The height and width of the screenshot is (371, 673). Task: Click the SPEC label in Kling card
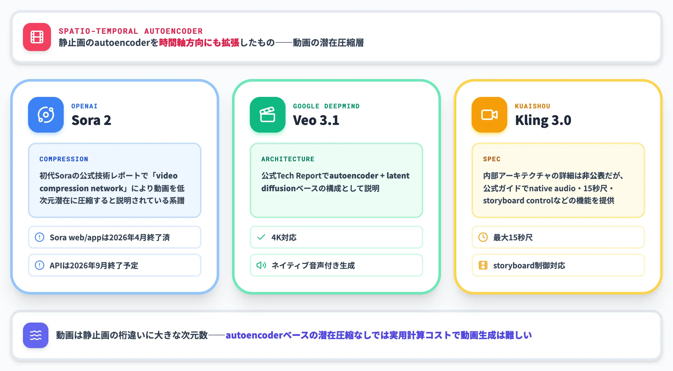(492, 159)
